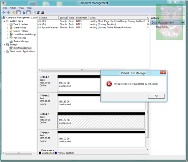Sort by the Volume column header
The image size is (188, 162).
(48, 18)
